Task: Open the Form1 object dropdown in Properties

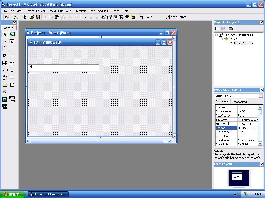Action: 261,96
